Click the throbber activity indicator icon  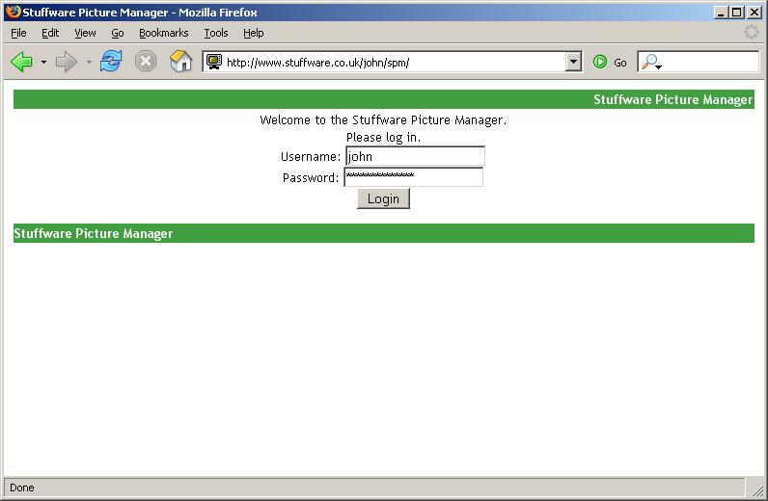pos(752,33)
